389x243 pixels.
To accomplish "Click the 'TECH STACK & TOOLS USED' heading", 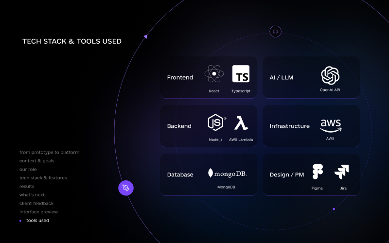I will pos(72,41).
